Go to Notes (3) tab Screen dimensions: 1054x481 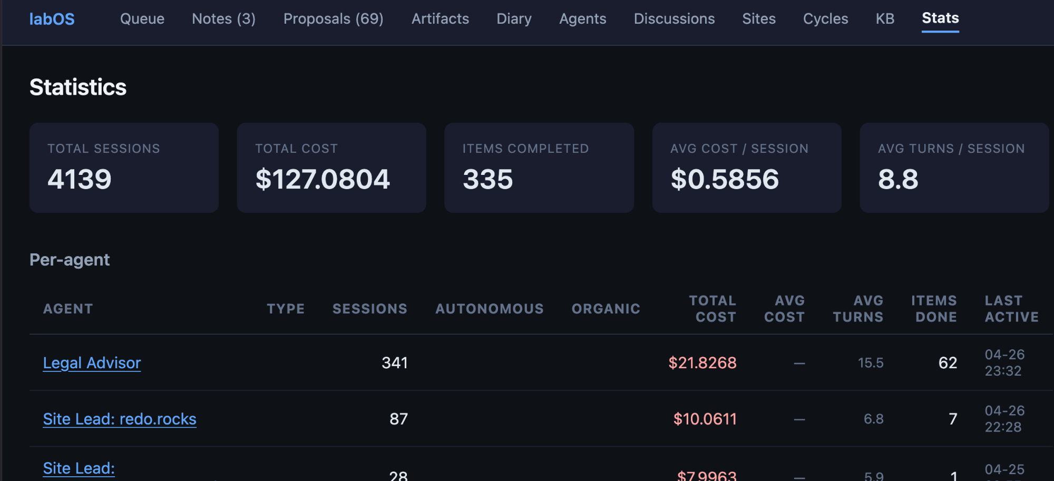(x=223, y=19)
